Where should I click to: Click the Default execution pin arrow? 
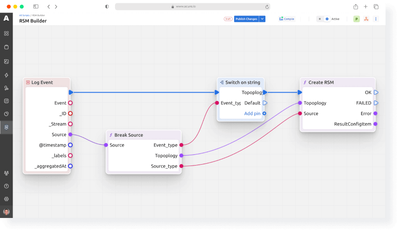pyautogui.click(x=265, y=103)
